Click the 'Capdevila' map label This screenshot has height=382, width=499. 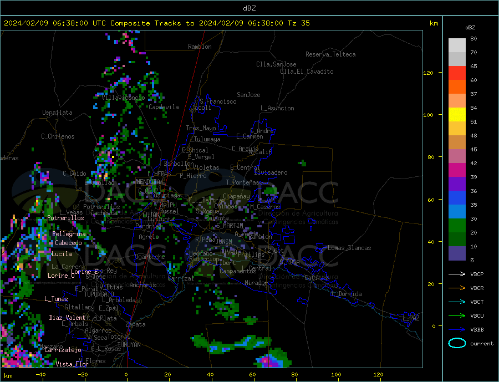point(164,107)
